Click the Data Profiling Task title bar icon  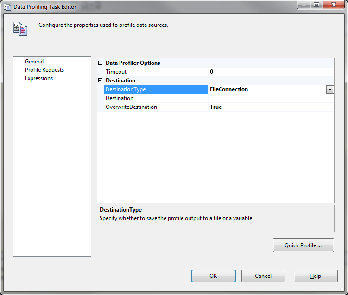[7, 7]
